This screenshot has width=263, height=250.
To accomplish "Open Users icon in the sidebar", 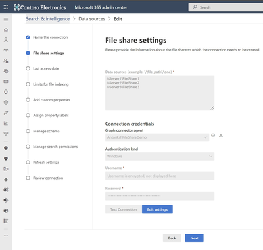I will point(6,40).
